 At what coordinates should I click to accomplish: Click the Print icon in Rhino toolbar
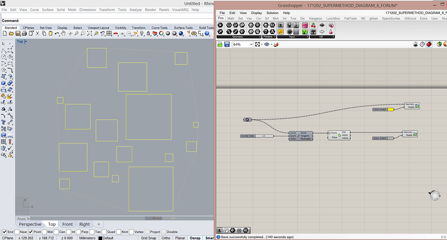(x=24, y=34)
